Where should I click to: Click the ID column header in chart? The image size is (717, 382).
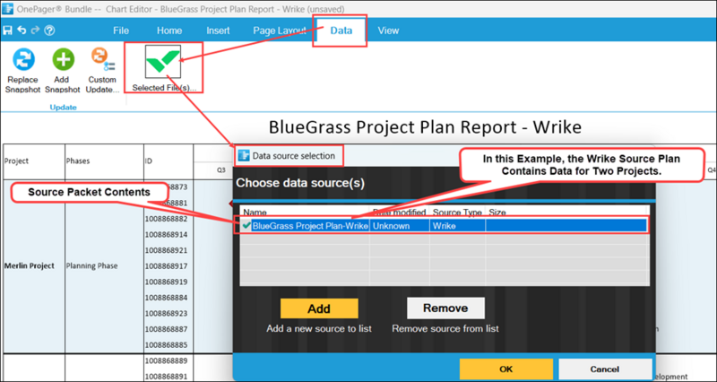click(x=148, y=161)
